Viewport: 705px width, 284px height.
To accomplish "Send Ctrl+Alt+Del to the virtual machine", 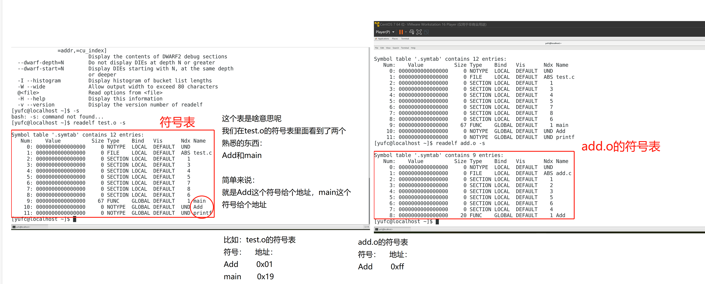I will (412, 32).
